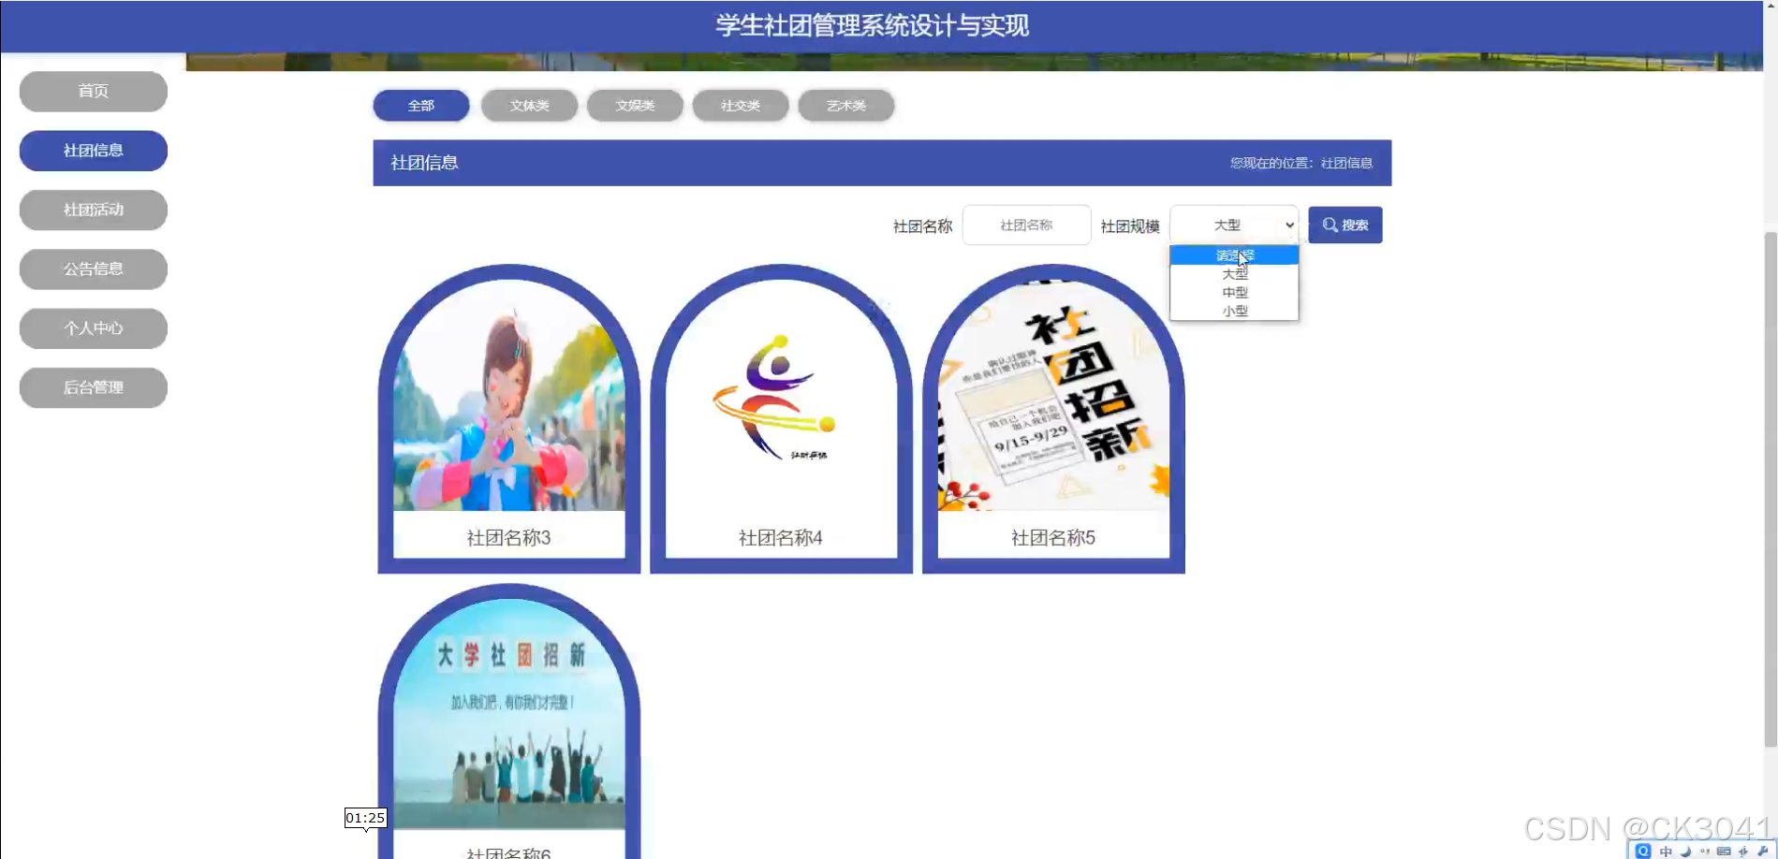The width and height of the screenshot is (1778, 859).
Task: Choose 请选择 in the open dropdown
Action: [1234, 255]
